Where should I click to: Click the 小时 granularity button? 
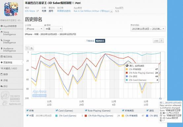coord(156,41)
